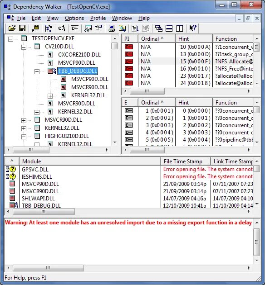Open the Help menu
265x285 pixels.
(144, 18)
